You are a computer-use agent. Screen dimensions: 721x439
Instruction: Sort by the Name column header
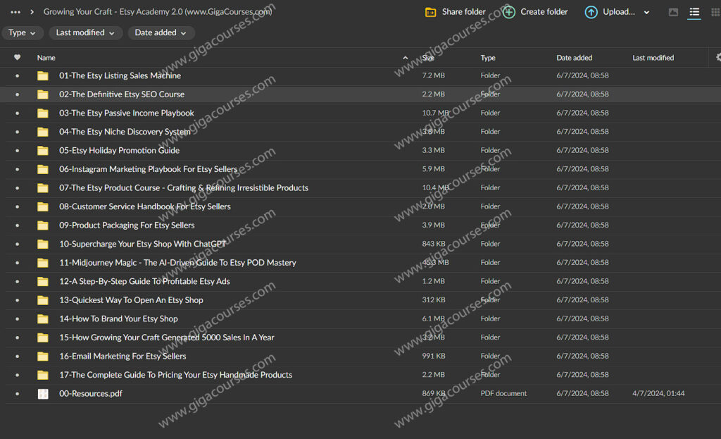point(46,58)
